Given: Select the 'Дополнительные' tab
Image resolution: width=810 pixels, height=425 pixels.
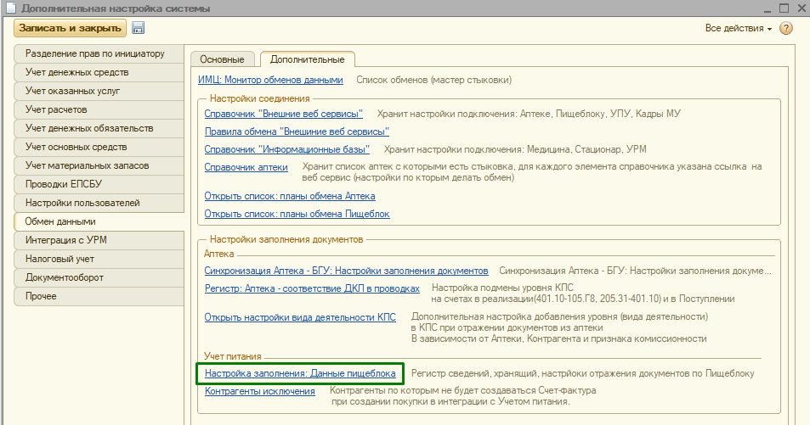Looking at the screenshot, I should [x=307, y=59].
